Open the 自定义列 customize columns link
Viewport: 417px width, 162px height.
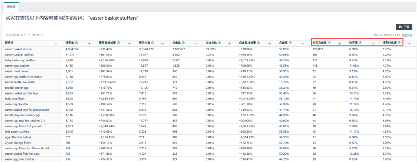[407, 35]
